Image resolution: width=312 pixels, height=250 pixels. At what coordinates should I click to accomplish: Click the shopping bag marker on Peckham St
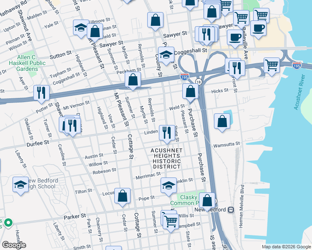click(133, 80)
